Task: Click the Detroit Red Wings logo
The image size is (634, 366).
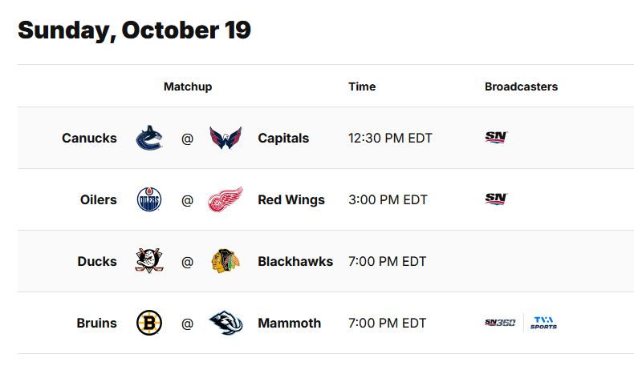Action: point(226,199)
